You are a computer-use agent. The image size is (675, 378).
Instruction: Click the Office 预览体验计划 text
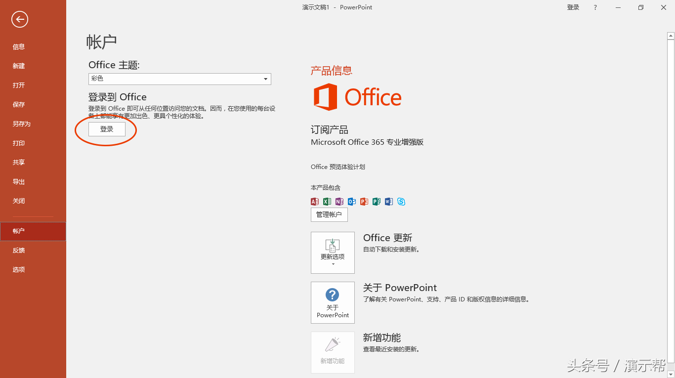tap(338, 167)
